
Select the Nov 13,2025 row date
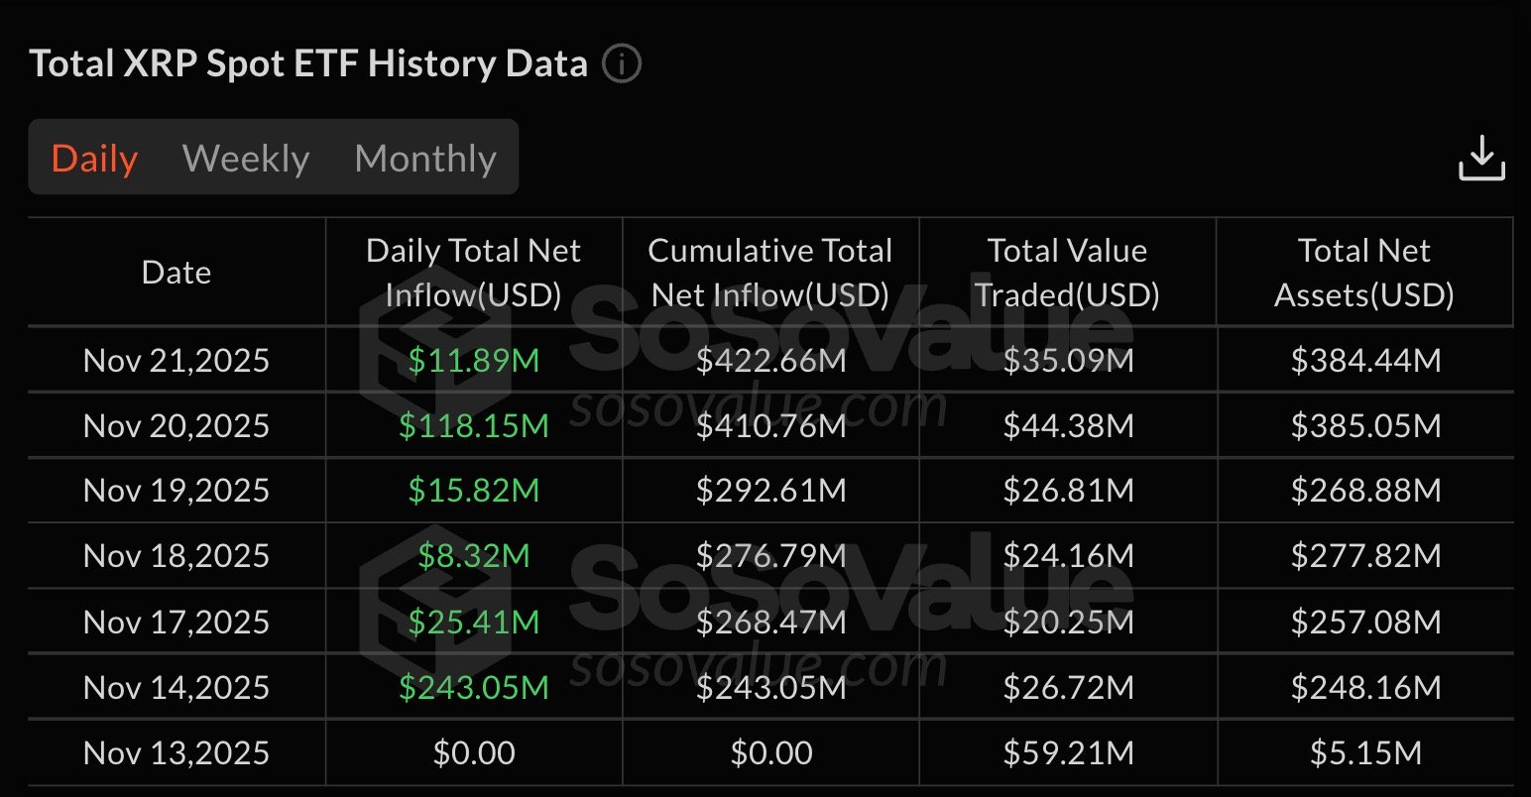tap(177, 752)
